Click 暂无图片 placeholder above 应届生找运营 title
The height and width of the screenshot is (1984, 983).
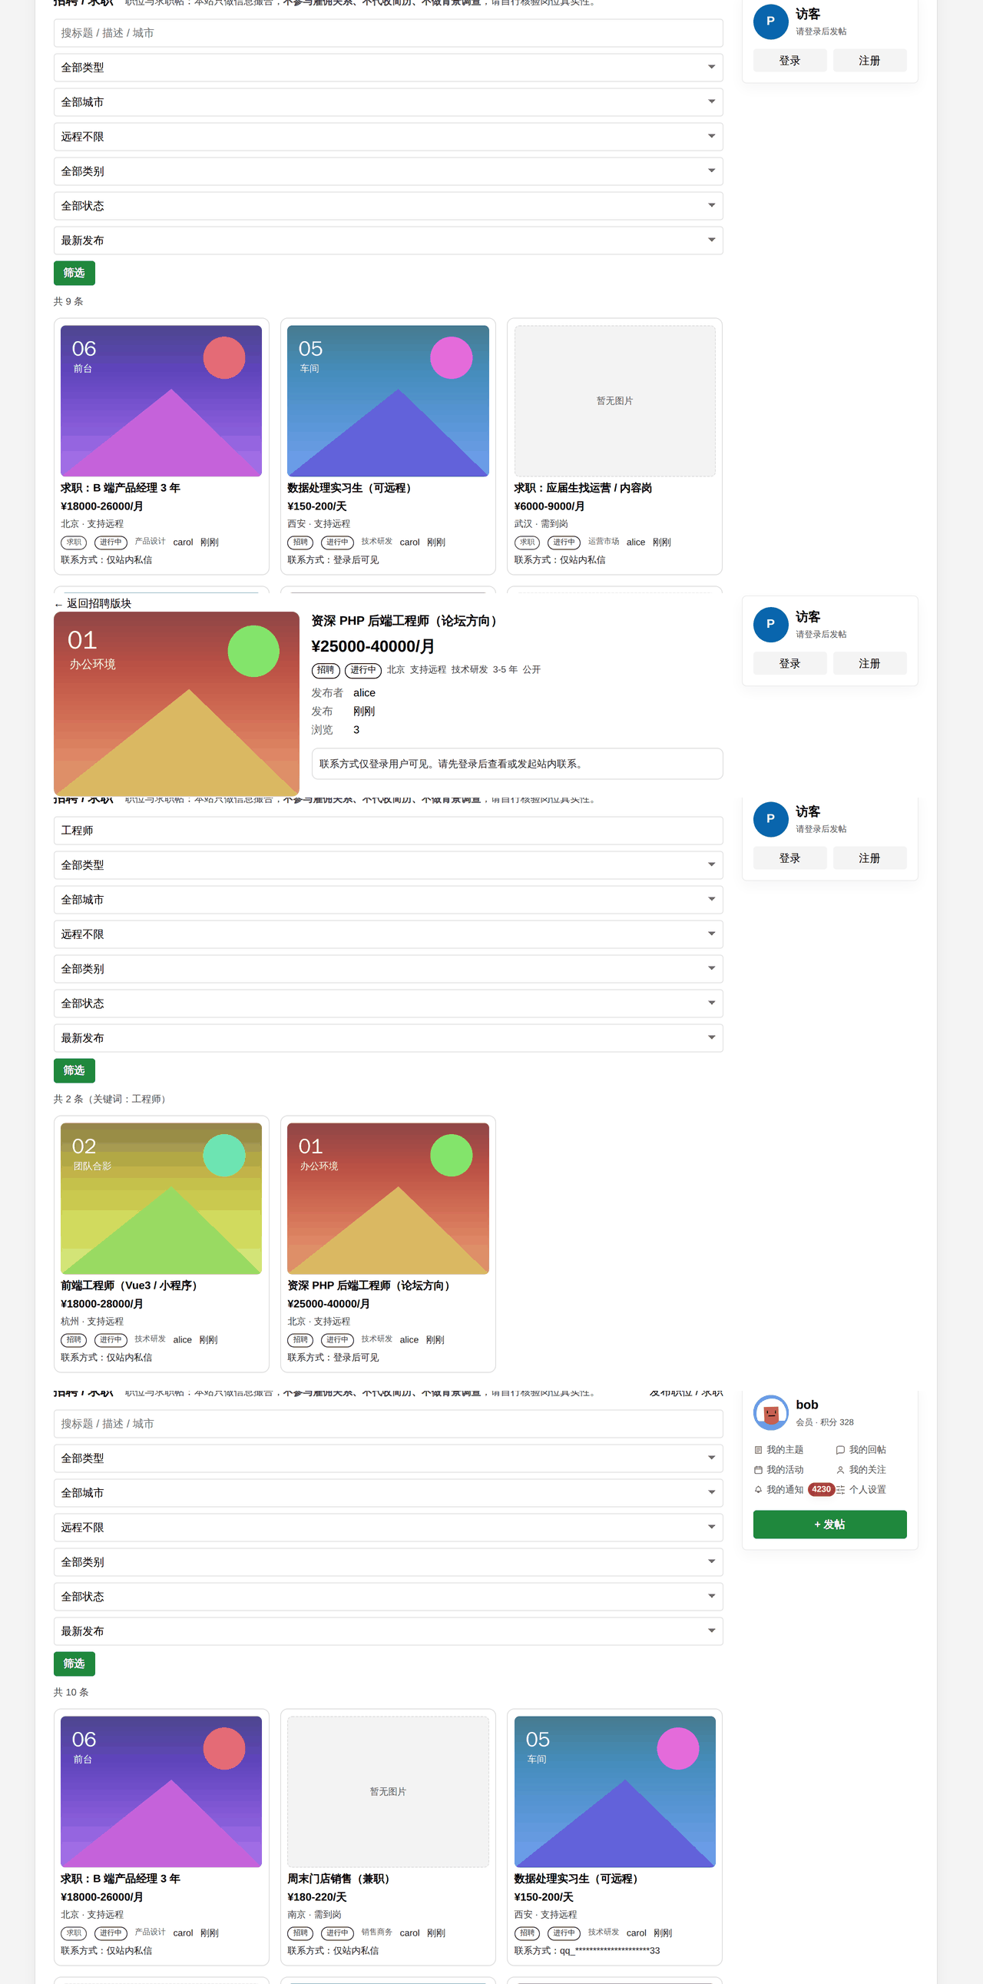tap(614, 400)
